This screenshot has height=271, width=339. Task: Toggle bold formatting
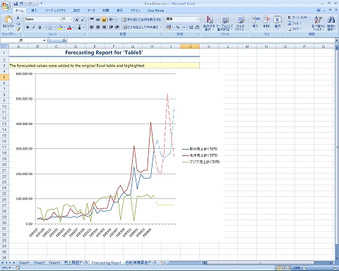click(x=28, y=28)
